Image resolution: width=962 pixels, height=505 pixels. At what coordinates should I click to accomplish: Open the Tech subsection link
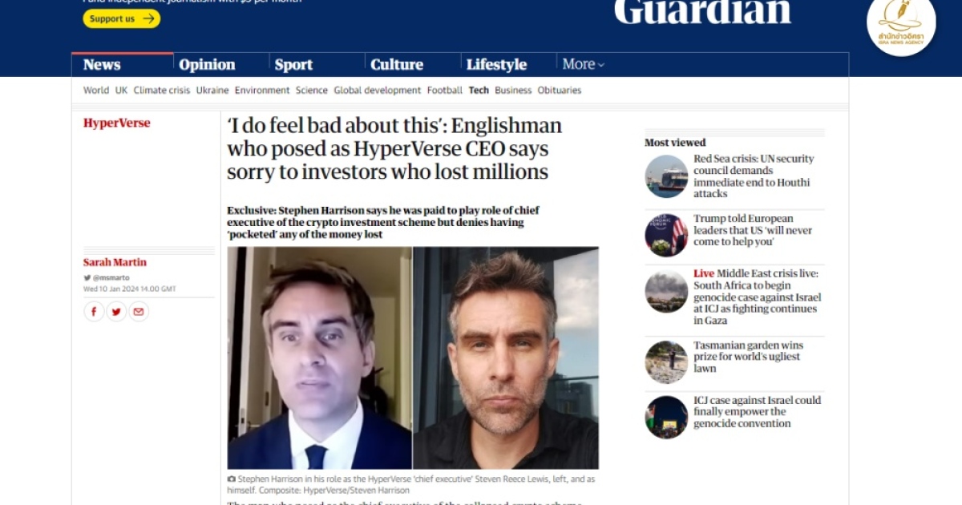click(x=479, y=90)
